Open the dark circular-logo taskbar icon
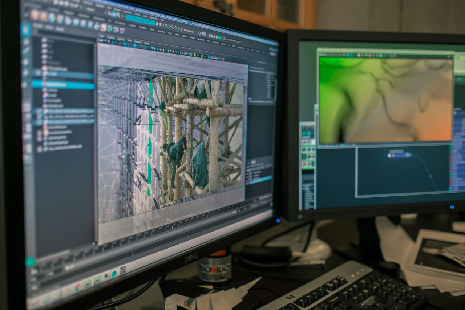Viewport: 465px width, 310px height. [123, 270]
